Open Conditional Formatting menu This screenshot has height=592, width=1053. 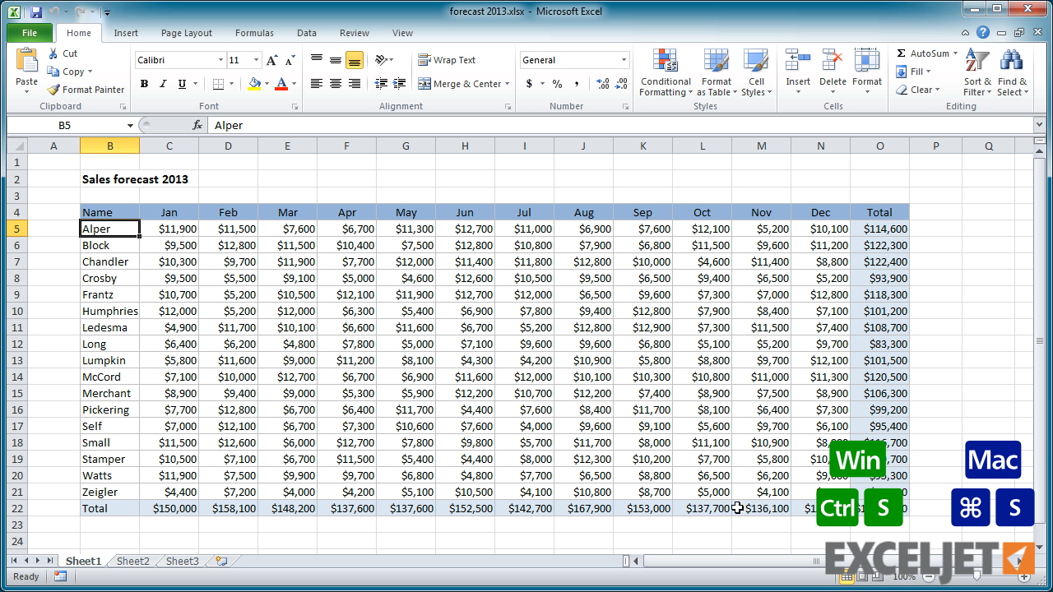(666, 72)
